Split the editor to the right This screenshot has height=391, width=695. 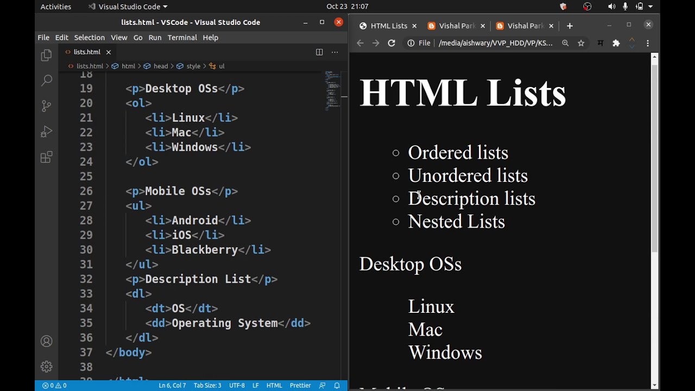tap(319, 52)
